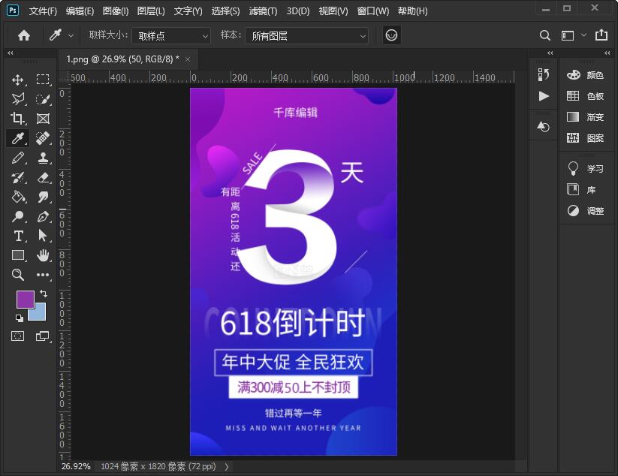Open the 图像(I) menu
618x476 pixels.
pos(116,11)
